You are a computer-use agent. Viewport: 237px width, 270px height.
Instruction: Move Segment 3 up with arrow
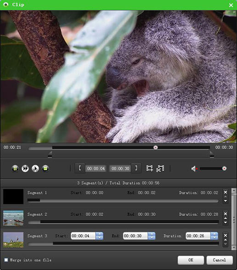(x=225, y=240)
